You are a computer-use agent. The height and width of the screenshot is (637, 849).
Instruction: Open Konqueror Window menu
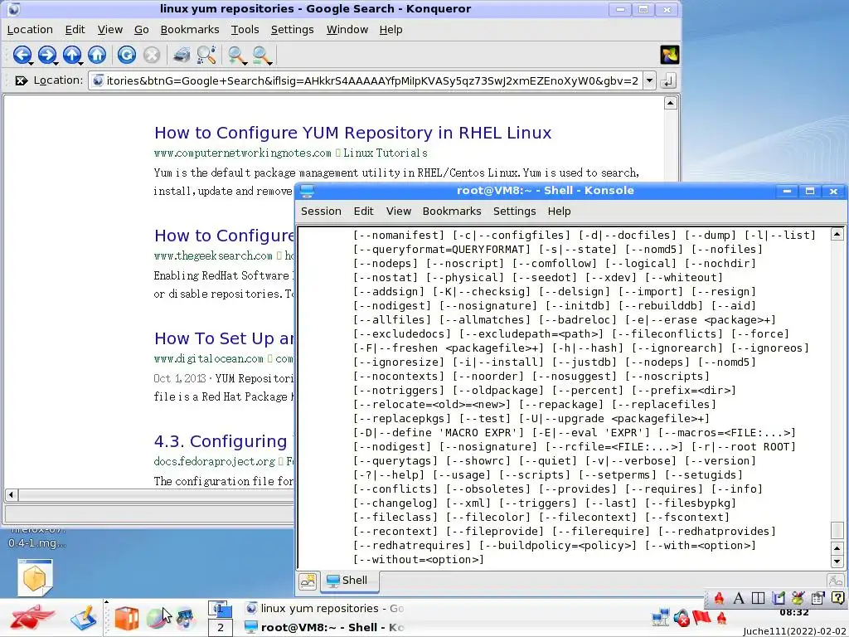pos(347,30)
